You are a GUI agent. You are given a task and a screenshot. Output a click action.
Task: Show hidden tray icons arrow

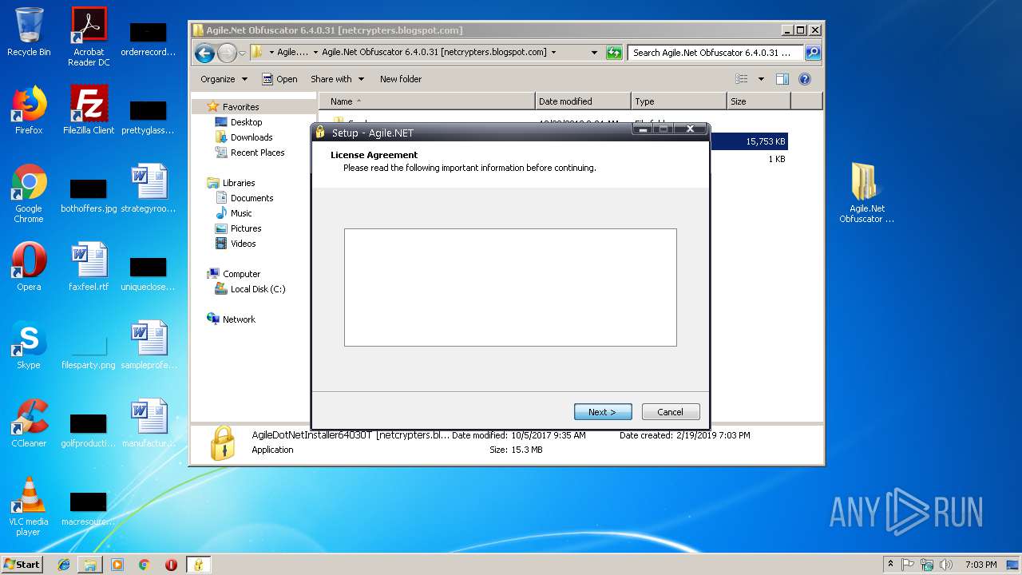(891, 564)
